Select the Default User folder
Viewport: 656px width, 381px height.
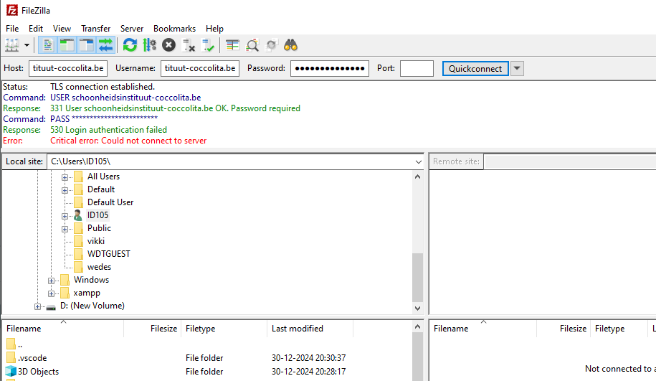pyautogui.click(x=110, y=202)
